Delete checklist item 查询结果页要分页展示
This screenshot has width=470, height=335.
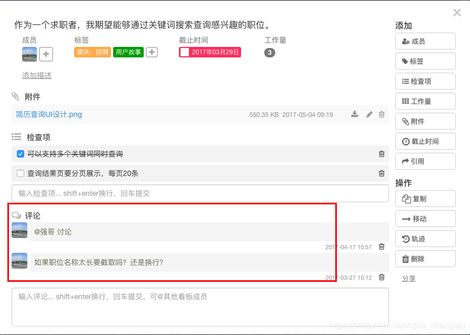coord(382,173)
